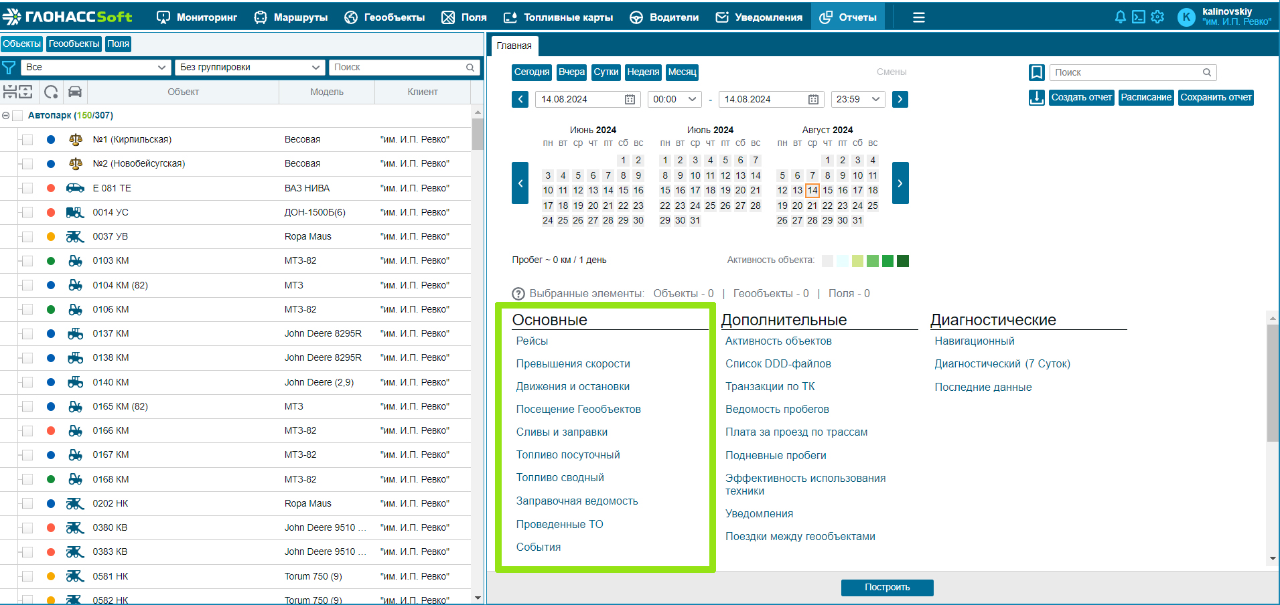
Task: Select the Автопарк group checkbox
Action: [x=18, y=116]
